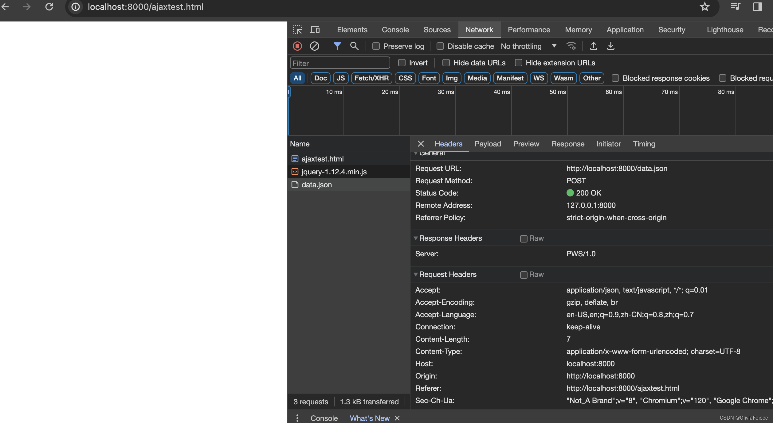Click the filter funnel icon
773x423 pixels.
(x=337, y=46)
